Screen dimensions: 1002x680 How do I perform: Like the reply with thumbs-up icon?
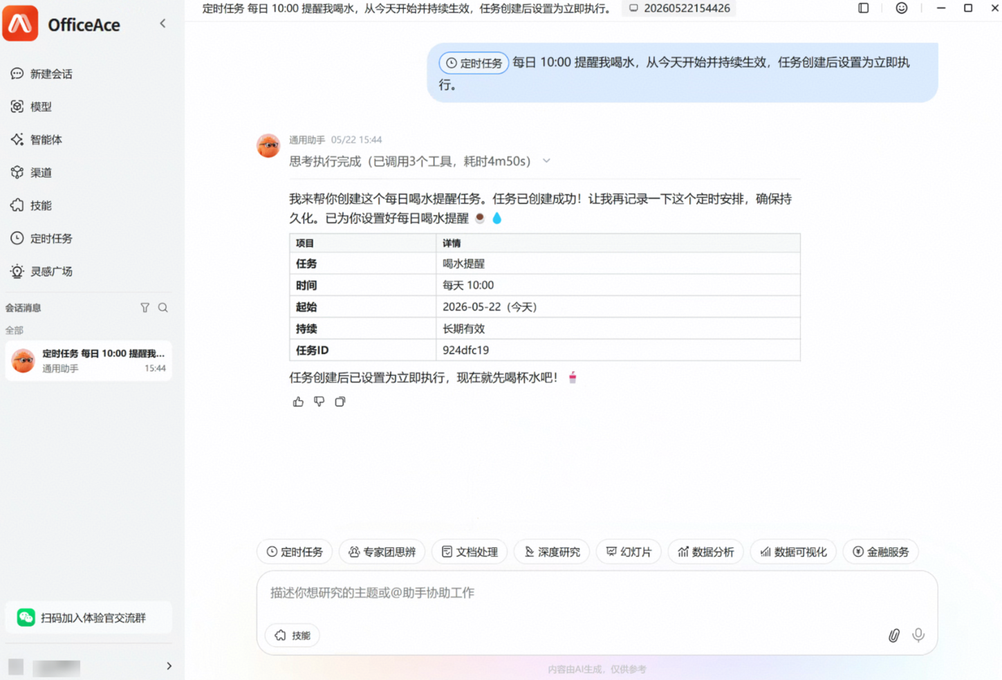coord(298,402)
